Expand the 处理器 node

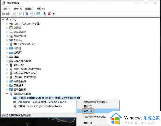[x=7, y=28]
